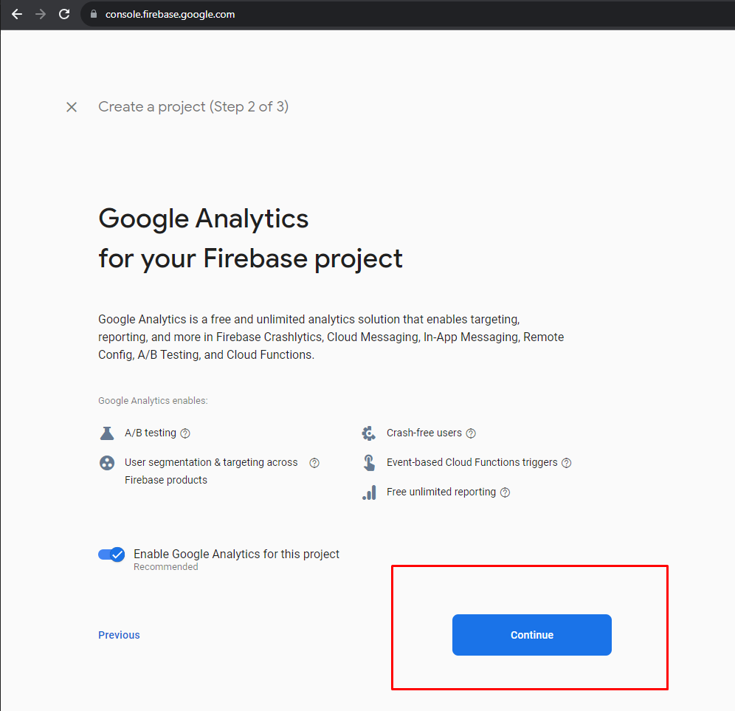Viewport: 735px width, 711px height.
Task: Click the Crash-free users gear icon
Action: tap(369, 433)
